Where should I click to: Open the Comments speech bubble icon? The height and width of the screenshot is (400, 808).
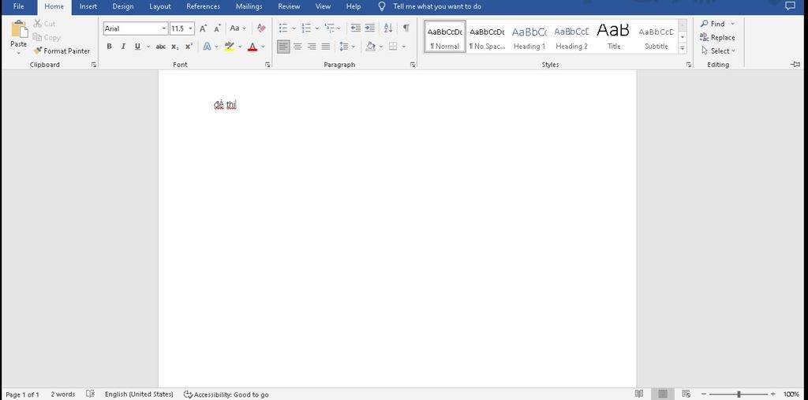tap(790, 6)
